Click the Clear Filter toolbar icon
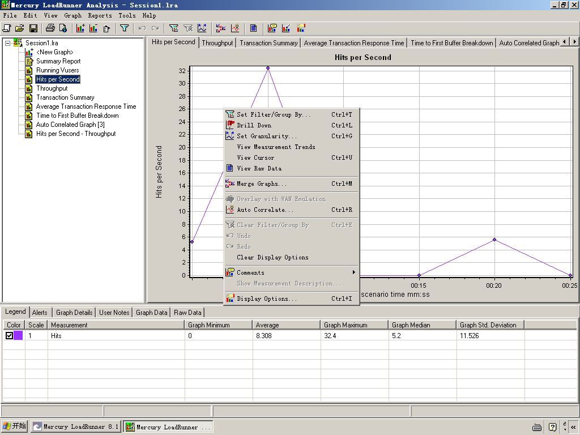Screen dimensions: 580x435 (188, 28)
